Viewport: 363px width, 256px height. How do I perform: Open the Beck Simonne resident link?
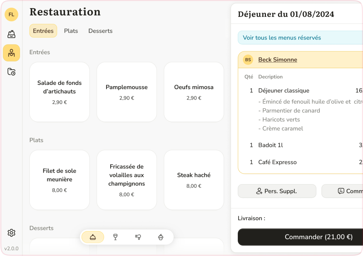pyautogui.click(x=277, y=60)
